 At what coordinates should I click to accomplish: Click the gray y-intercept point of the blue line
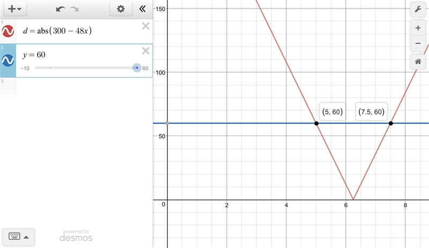[167, 123]
